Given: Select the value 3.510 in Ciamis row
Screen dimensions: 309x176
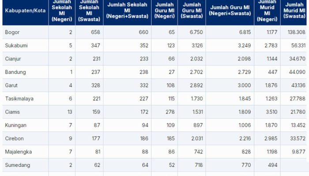Looking at the screenshot, I should 271,112.
